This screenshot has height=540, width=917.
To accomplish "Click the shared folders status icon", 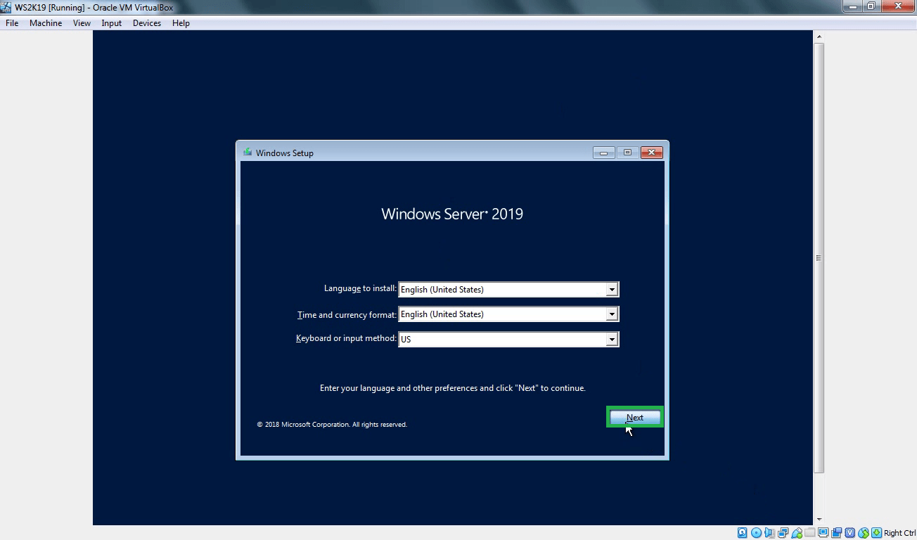I will click(809, 533).
